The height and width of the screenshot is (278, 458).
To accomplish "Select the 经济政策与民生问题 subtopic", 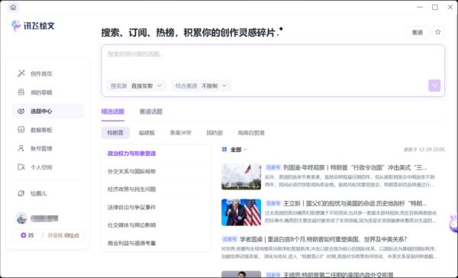I will point(131,189).
